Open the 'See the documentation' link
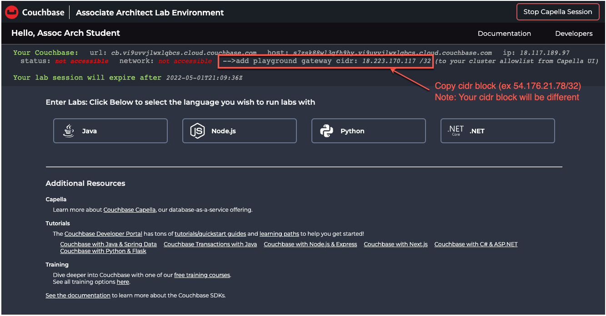Image resolution: width=606 pixels, height=316 pixels. tap(78, 296)
